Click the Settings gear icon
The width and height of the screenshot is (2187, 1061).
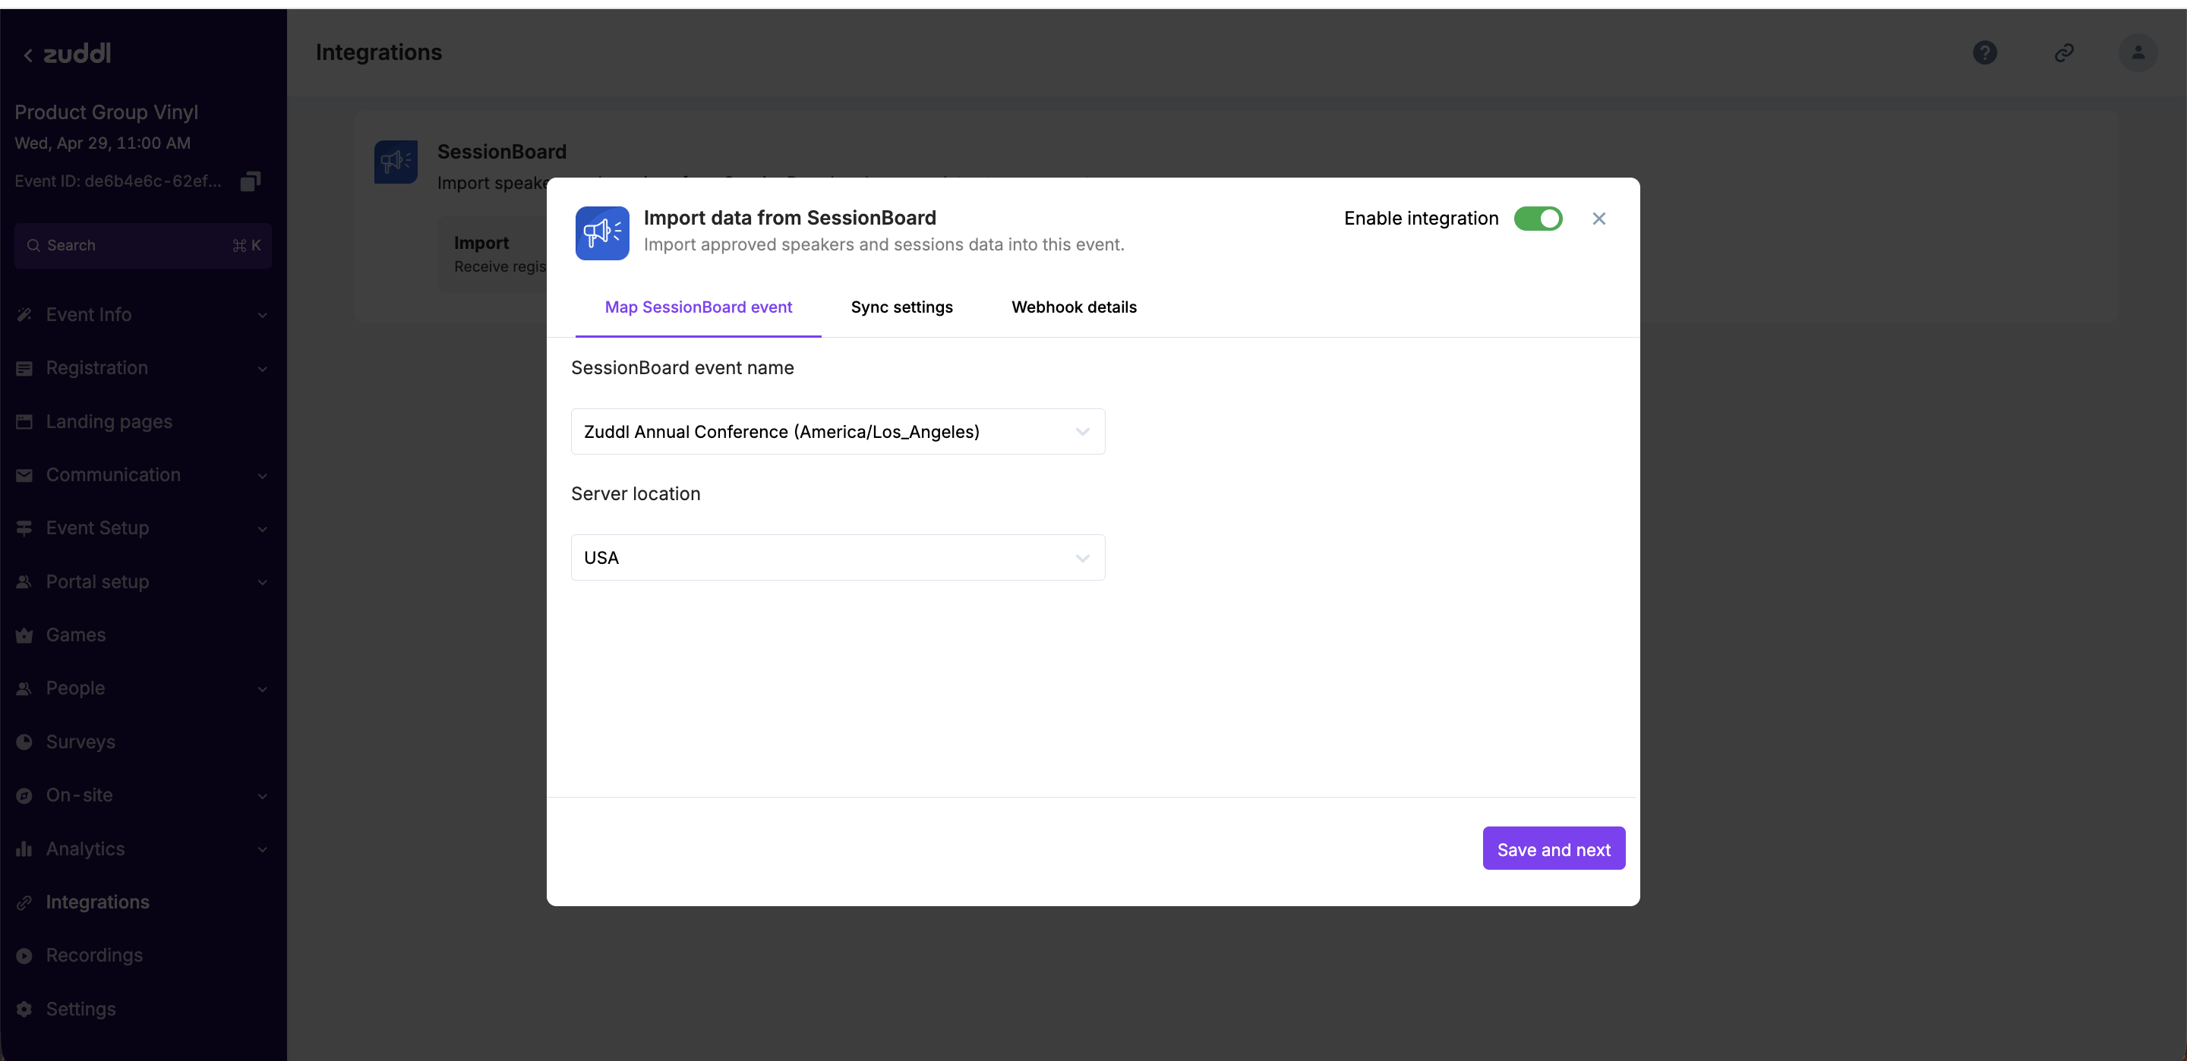pos(24,1009)
